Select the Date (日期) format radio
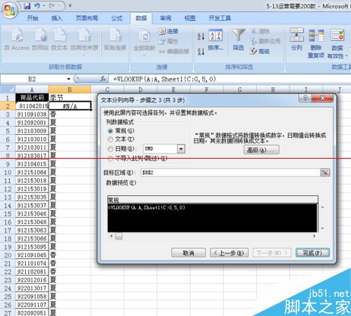351x316 pixels. pyautogui.click(x=110, y=149)
